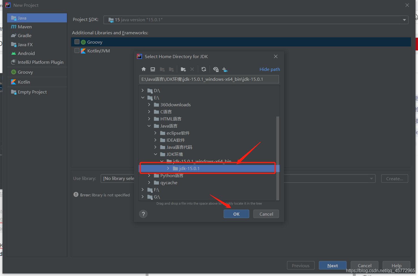Click the Error warning icon
The image size is (418, 276).
click(x=76, y=195)
